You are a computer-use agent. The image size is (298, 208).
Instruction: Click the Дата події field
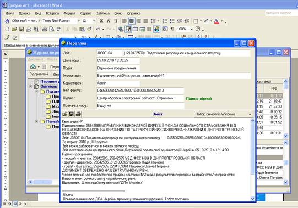tap(118, 60)
